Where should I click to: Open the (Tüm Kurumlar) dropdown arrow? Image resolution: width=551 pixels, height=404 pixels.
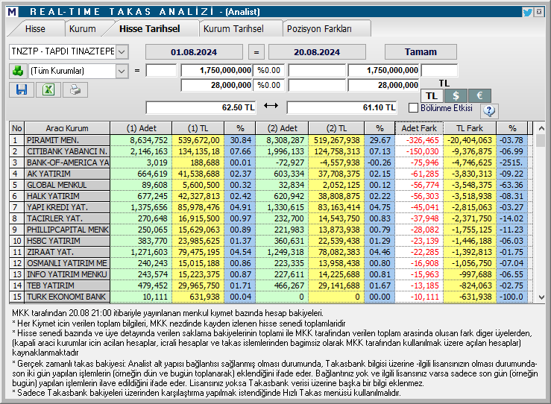click(x=122, y=71)
